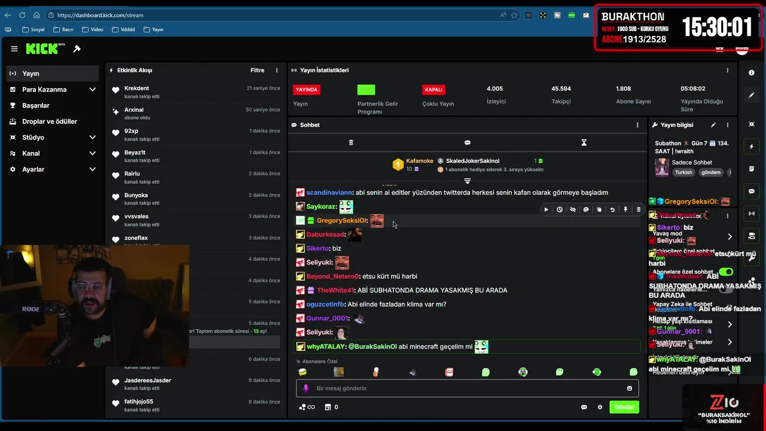Click the mention @ icon on message toolbar
Image resolution: width=766 pixels, height=431 pixels.
pyautogui.click(x=586, y=210)
